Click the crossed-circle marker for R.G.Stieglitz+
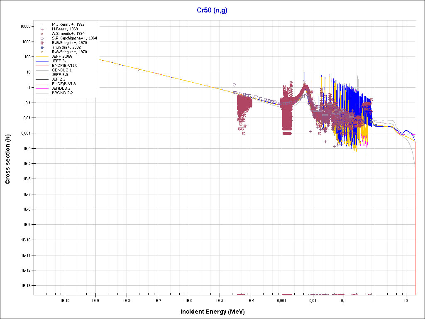The height and width of the screenshot is (319, 425). [x=42, y=43]
